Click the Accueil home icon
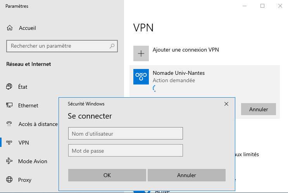 10,28
